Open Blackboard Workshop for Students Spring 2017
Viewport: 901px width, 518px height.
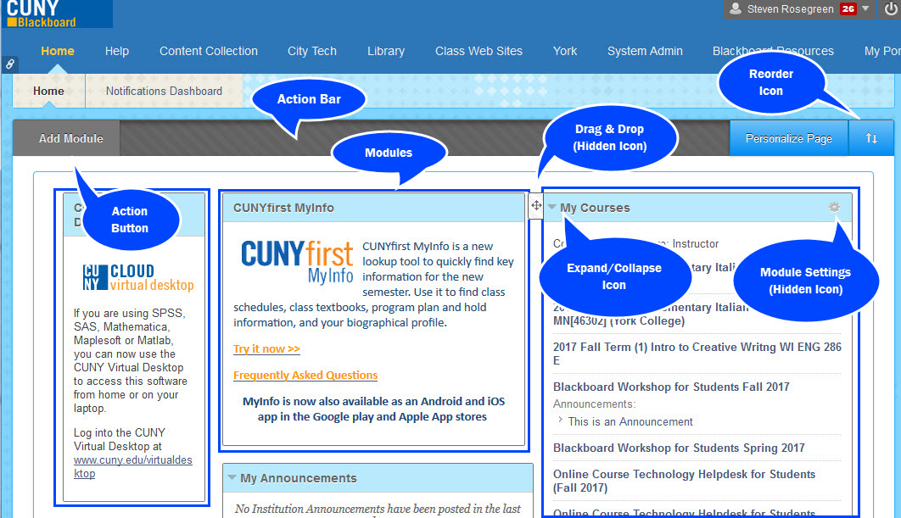pos(679,448)
